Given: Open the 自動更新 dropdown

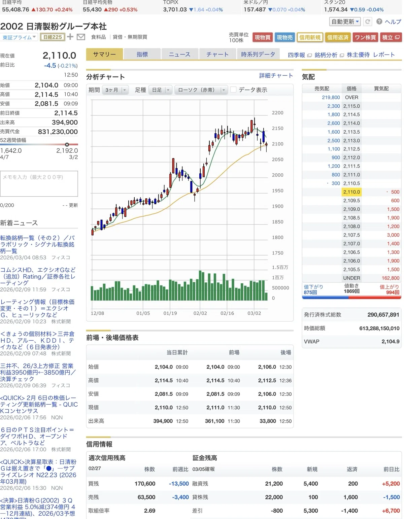Looking at the screenshot, I should [345, 22].
